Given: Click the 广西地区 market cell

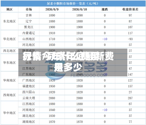Looking at the screenshot, I should click(29, 80).
